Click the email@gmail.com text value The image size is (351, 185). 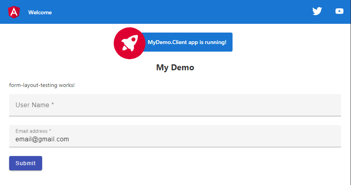click(42, 139)
